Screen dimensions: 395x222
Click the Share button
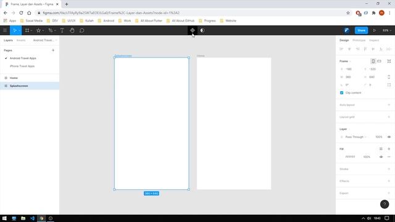point(361,30)
